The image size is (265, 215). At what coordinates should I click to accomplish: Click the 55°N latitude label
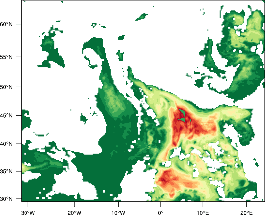pyautogui.click(x=6, y=57)
